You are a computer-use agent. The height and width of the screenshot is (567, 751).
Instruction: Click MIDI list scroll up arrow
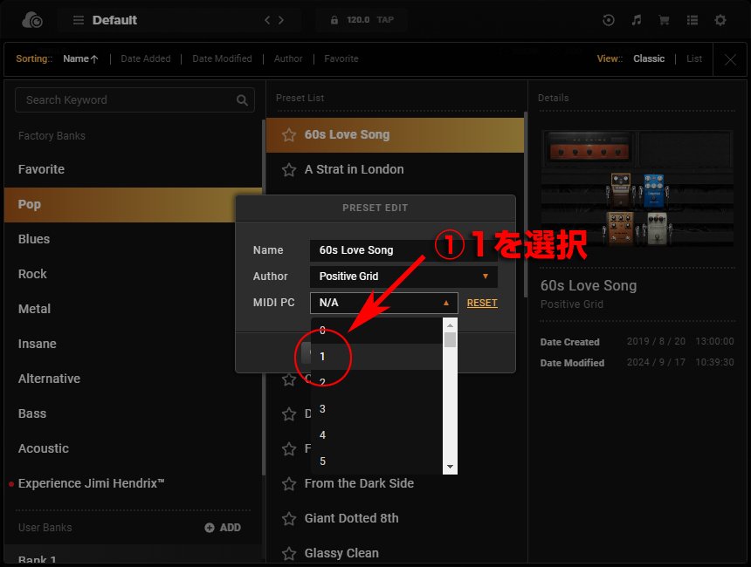pyautogui.click(x=451, y=325)
